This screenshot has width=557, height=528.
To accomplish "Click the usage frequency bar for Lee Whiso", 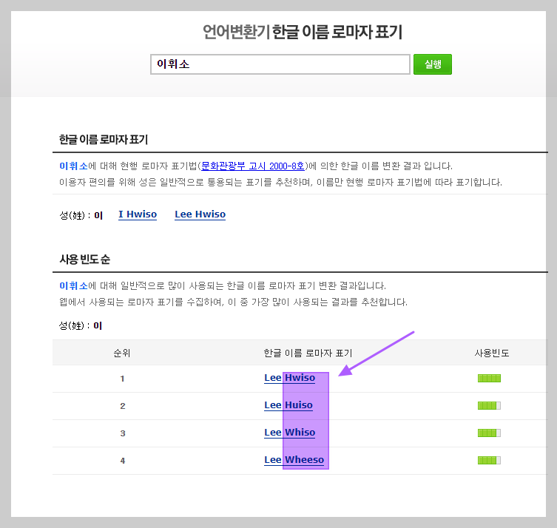I will (x=489, y=433).
